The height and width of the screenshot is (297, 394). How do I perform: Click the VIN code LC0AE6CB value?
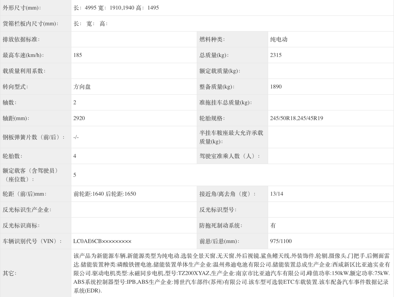pos(102,241)
